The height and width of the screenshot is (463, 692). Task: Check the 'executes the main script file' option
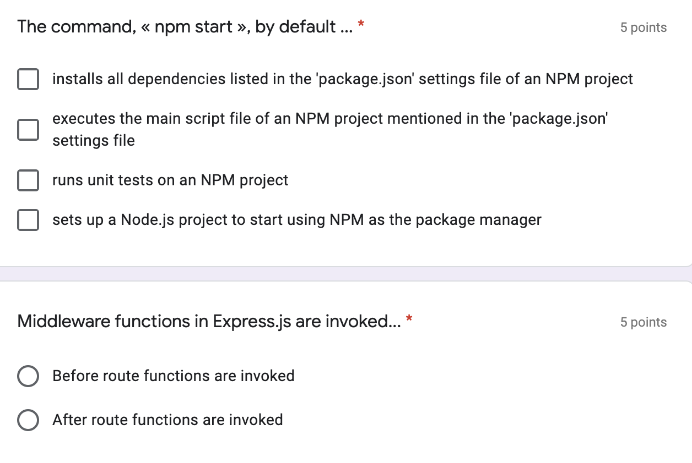tap(28, 130)
